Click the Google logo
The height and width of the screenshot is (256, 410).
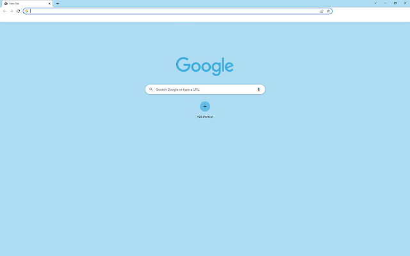click(x=205, y=66)
